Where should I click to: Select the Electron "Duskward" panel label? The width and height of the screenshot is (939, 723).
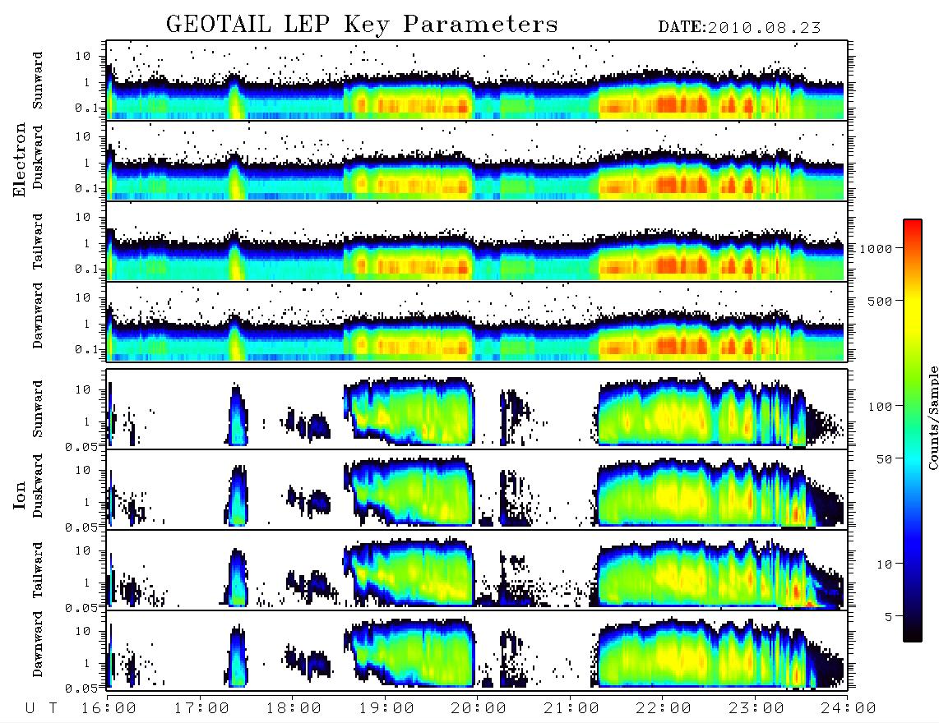click(x=38, y=157)
